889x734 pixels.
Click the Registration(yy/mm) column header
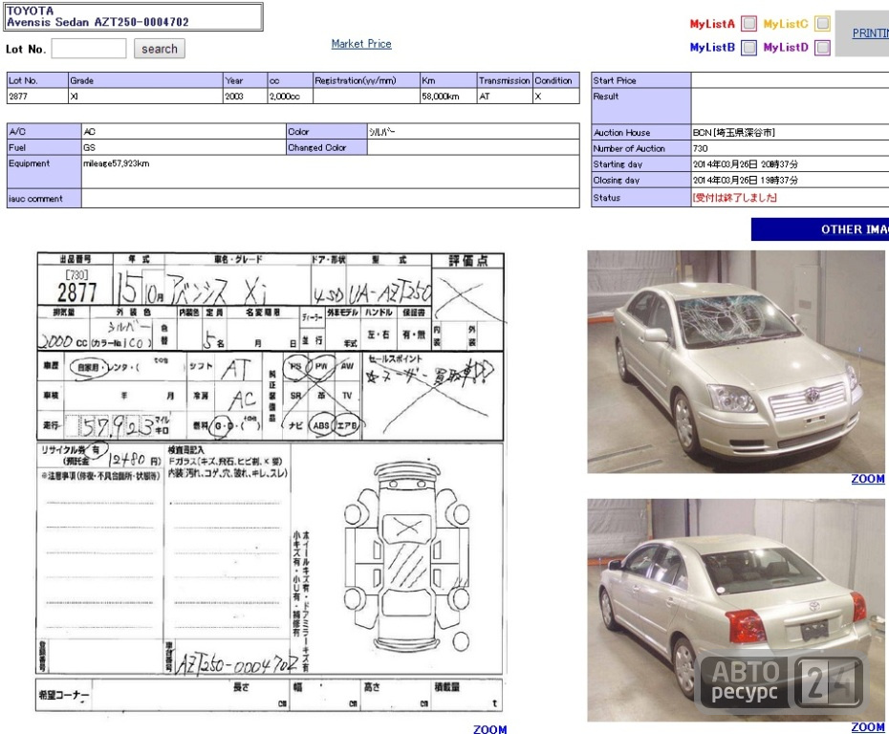366,80
